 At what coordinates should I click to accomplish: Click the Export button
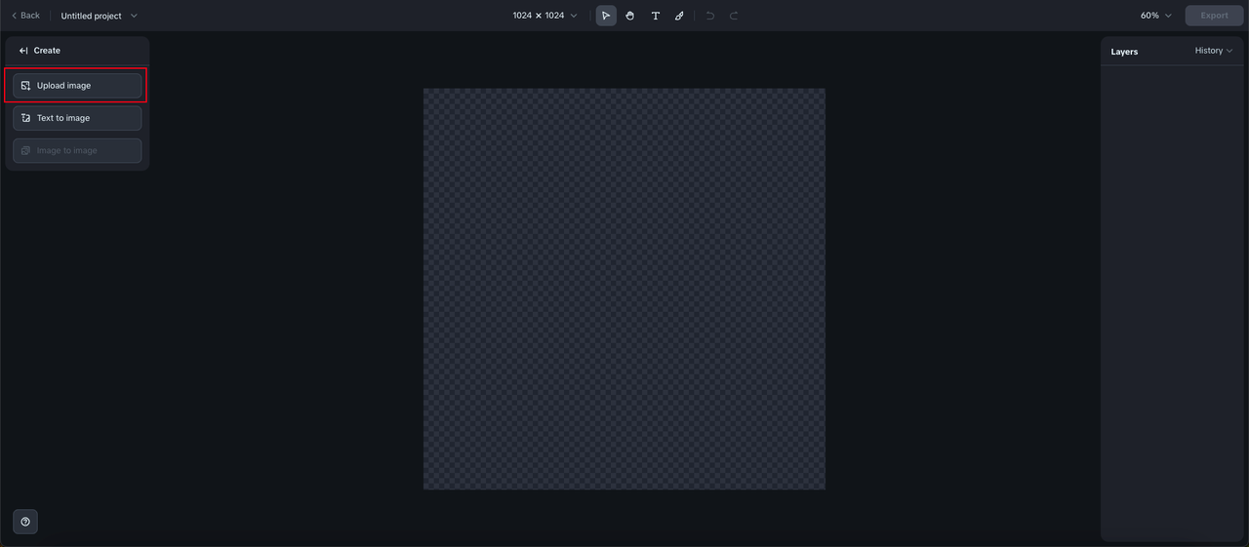point(1214,16)
